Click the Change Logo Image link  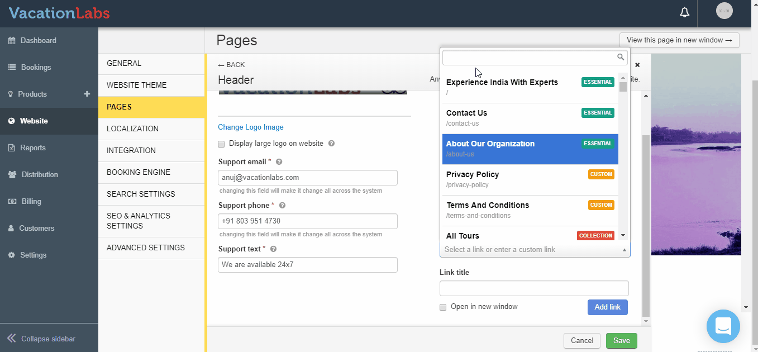coord(251,127)
